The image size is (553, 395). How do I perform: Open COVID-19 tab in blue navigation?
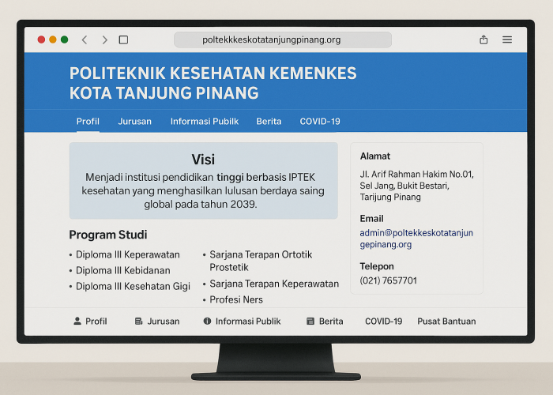pos(320,122)
